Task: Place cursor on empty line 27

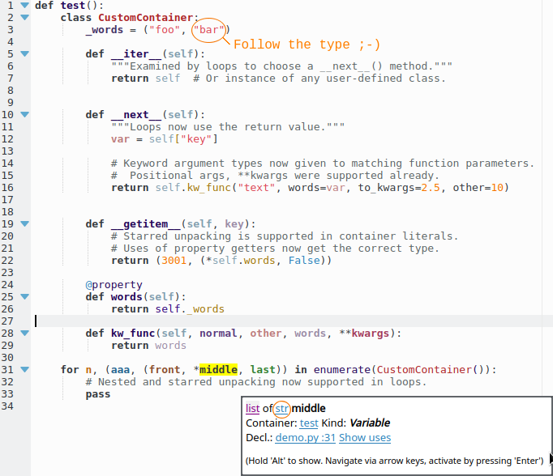Action: point(243,321)
